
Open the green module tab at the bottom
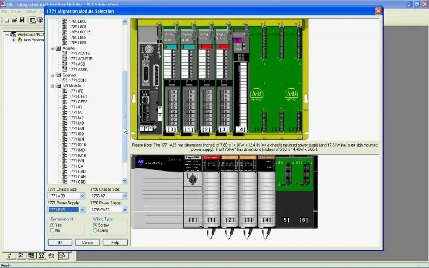point(31,255)
